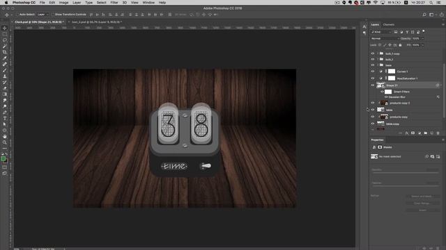Enable Show Transform Controls checkbox
Viewport: 446px width, 250px height.
pyautogui.click(x=53, y=15)
